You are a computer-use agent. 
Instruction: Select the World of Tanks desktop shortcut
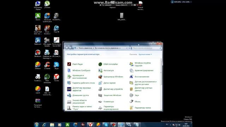56,17
